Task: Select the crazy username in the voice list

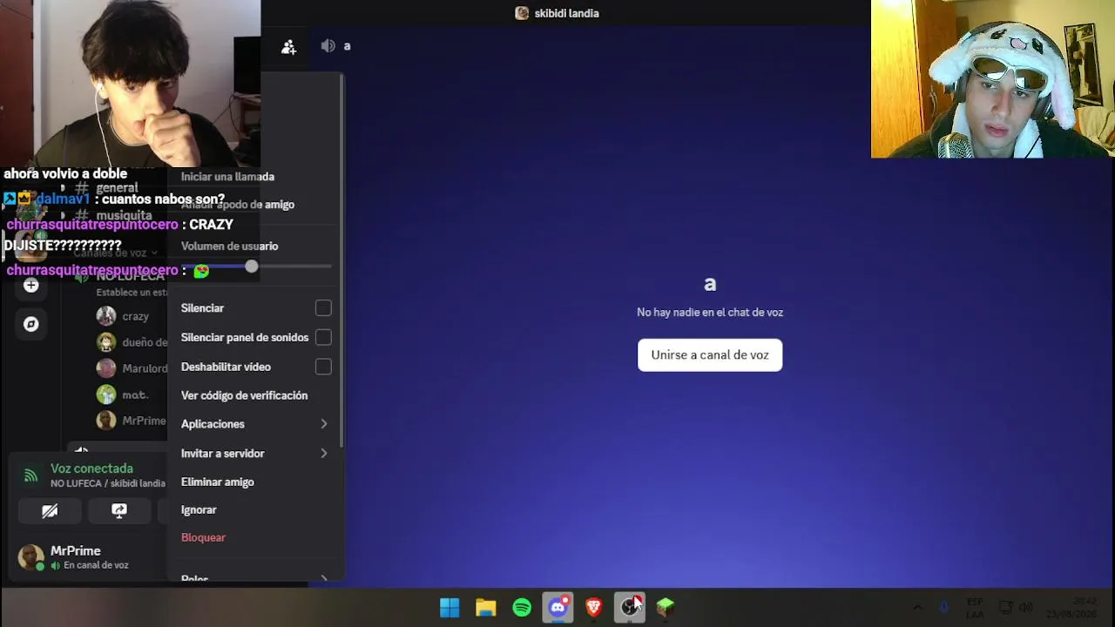Action: (136, 316)
